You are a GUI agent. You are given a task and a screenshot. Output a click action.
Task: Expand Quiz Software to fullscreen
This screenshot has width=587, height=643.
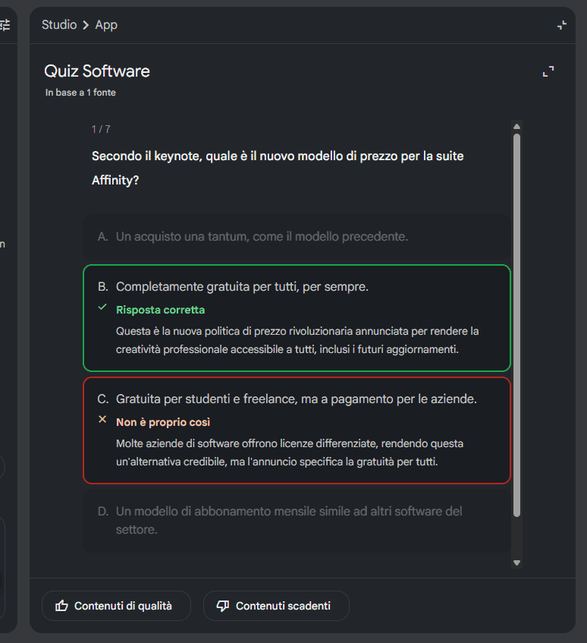point(548,71)
